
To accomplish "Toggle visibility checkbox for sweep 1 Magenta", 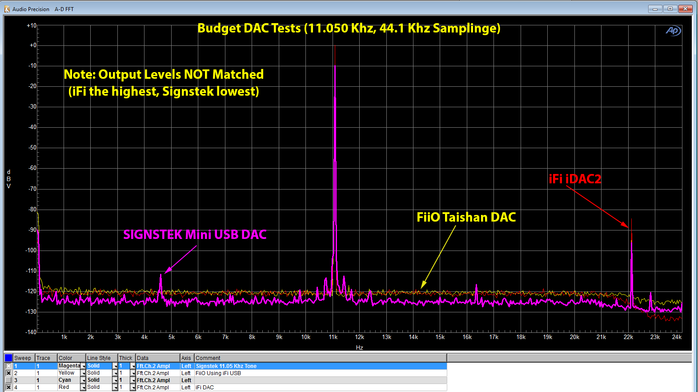I will [8, 366].
